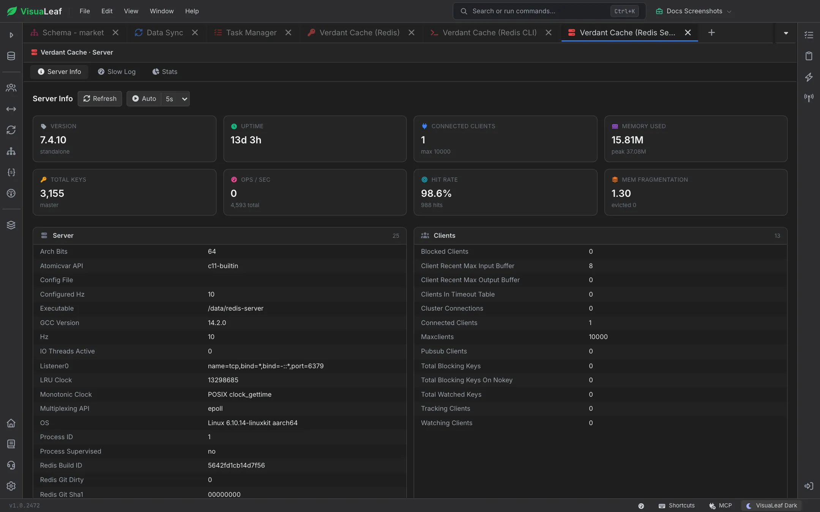This screenshot has width=820, height=512.
Task: Open the tab list overflow dropdown arrow
Action: pos(786,33)
